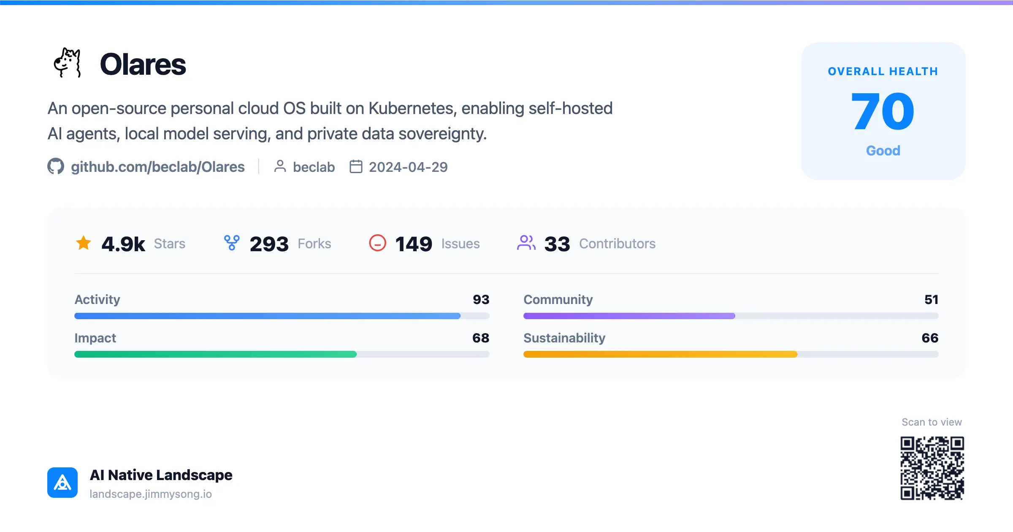Click the calendar icon next to 2024-04-29

(x=356, y=166)
